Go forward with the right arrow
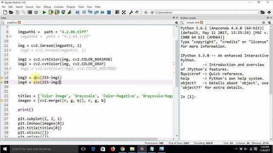 click(152, 12)
